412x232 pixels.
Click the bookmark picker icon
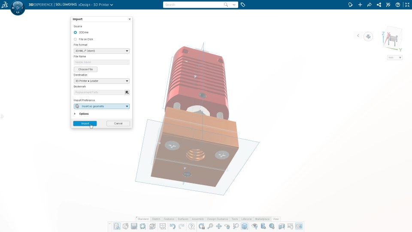[x=127, y=92]
